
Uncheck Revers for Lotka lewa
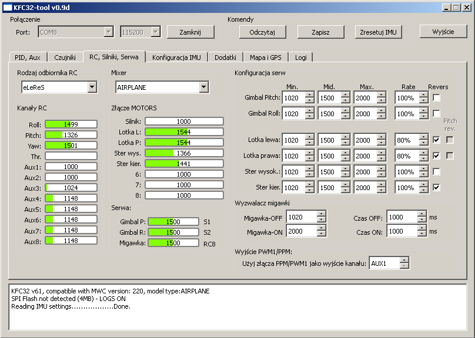tap(437, 140)
